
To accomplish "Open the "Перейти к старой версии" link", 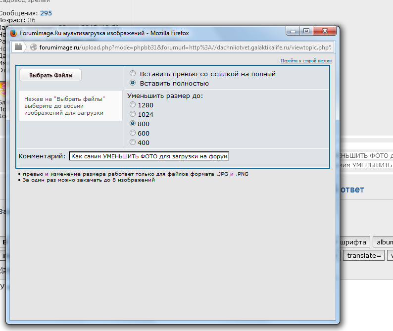I will tap(306, 61).
